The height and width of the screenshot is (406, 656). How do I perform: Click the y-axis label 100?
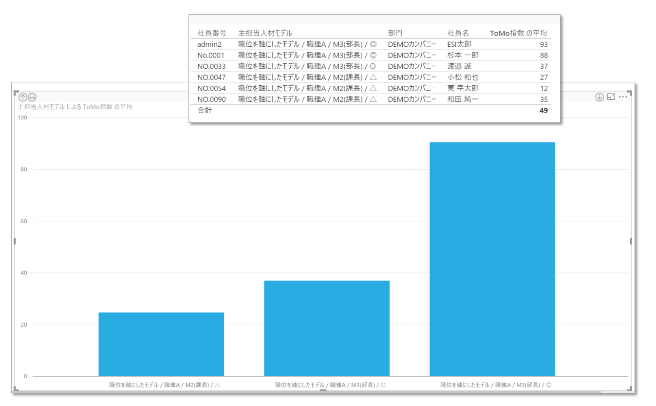(x=22, y=117)
